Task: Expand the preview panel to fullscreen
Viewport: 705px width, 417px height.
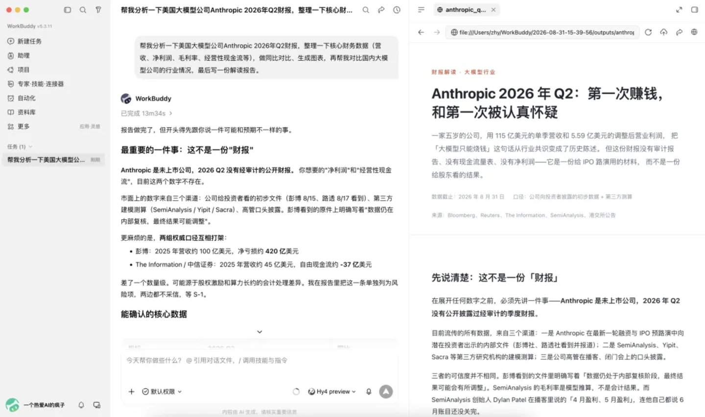Action: click(679, 10)
